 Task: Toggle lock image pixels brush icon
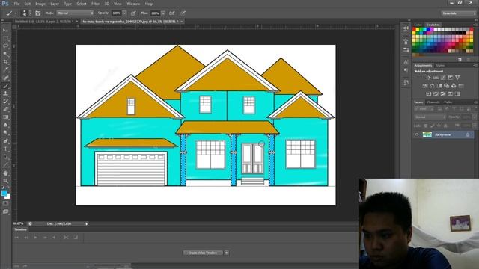tap(432, 126)
